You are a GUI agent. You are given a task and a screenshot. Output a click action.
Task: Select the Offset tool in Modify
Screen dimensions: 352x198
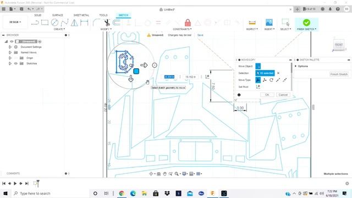(117, 23)
